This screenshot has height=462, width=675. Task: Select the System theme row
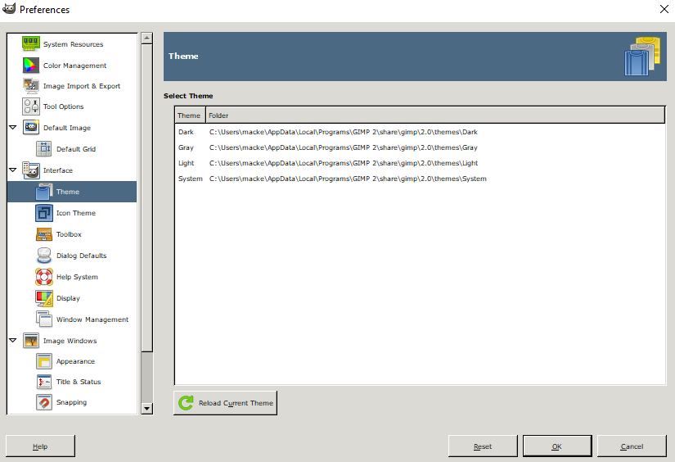pos(420,179)
